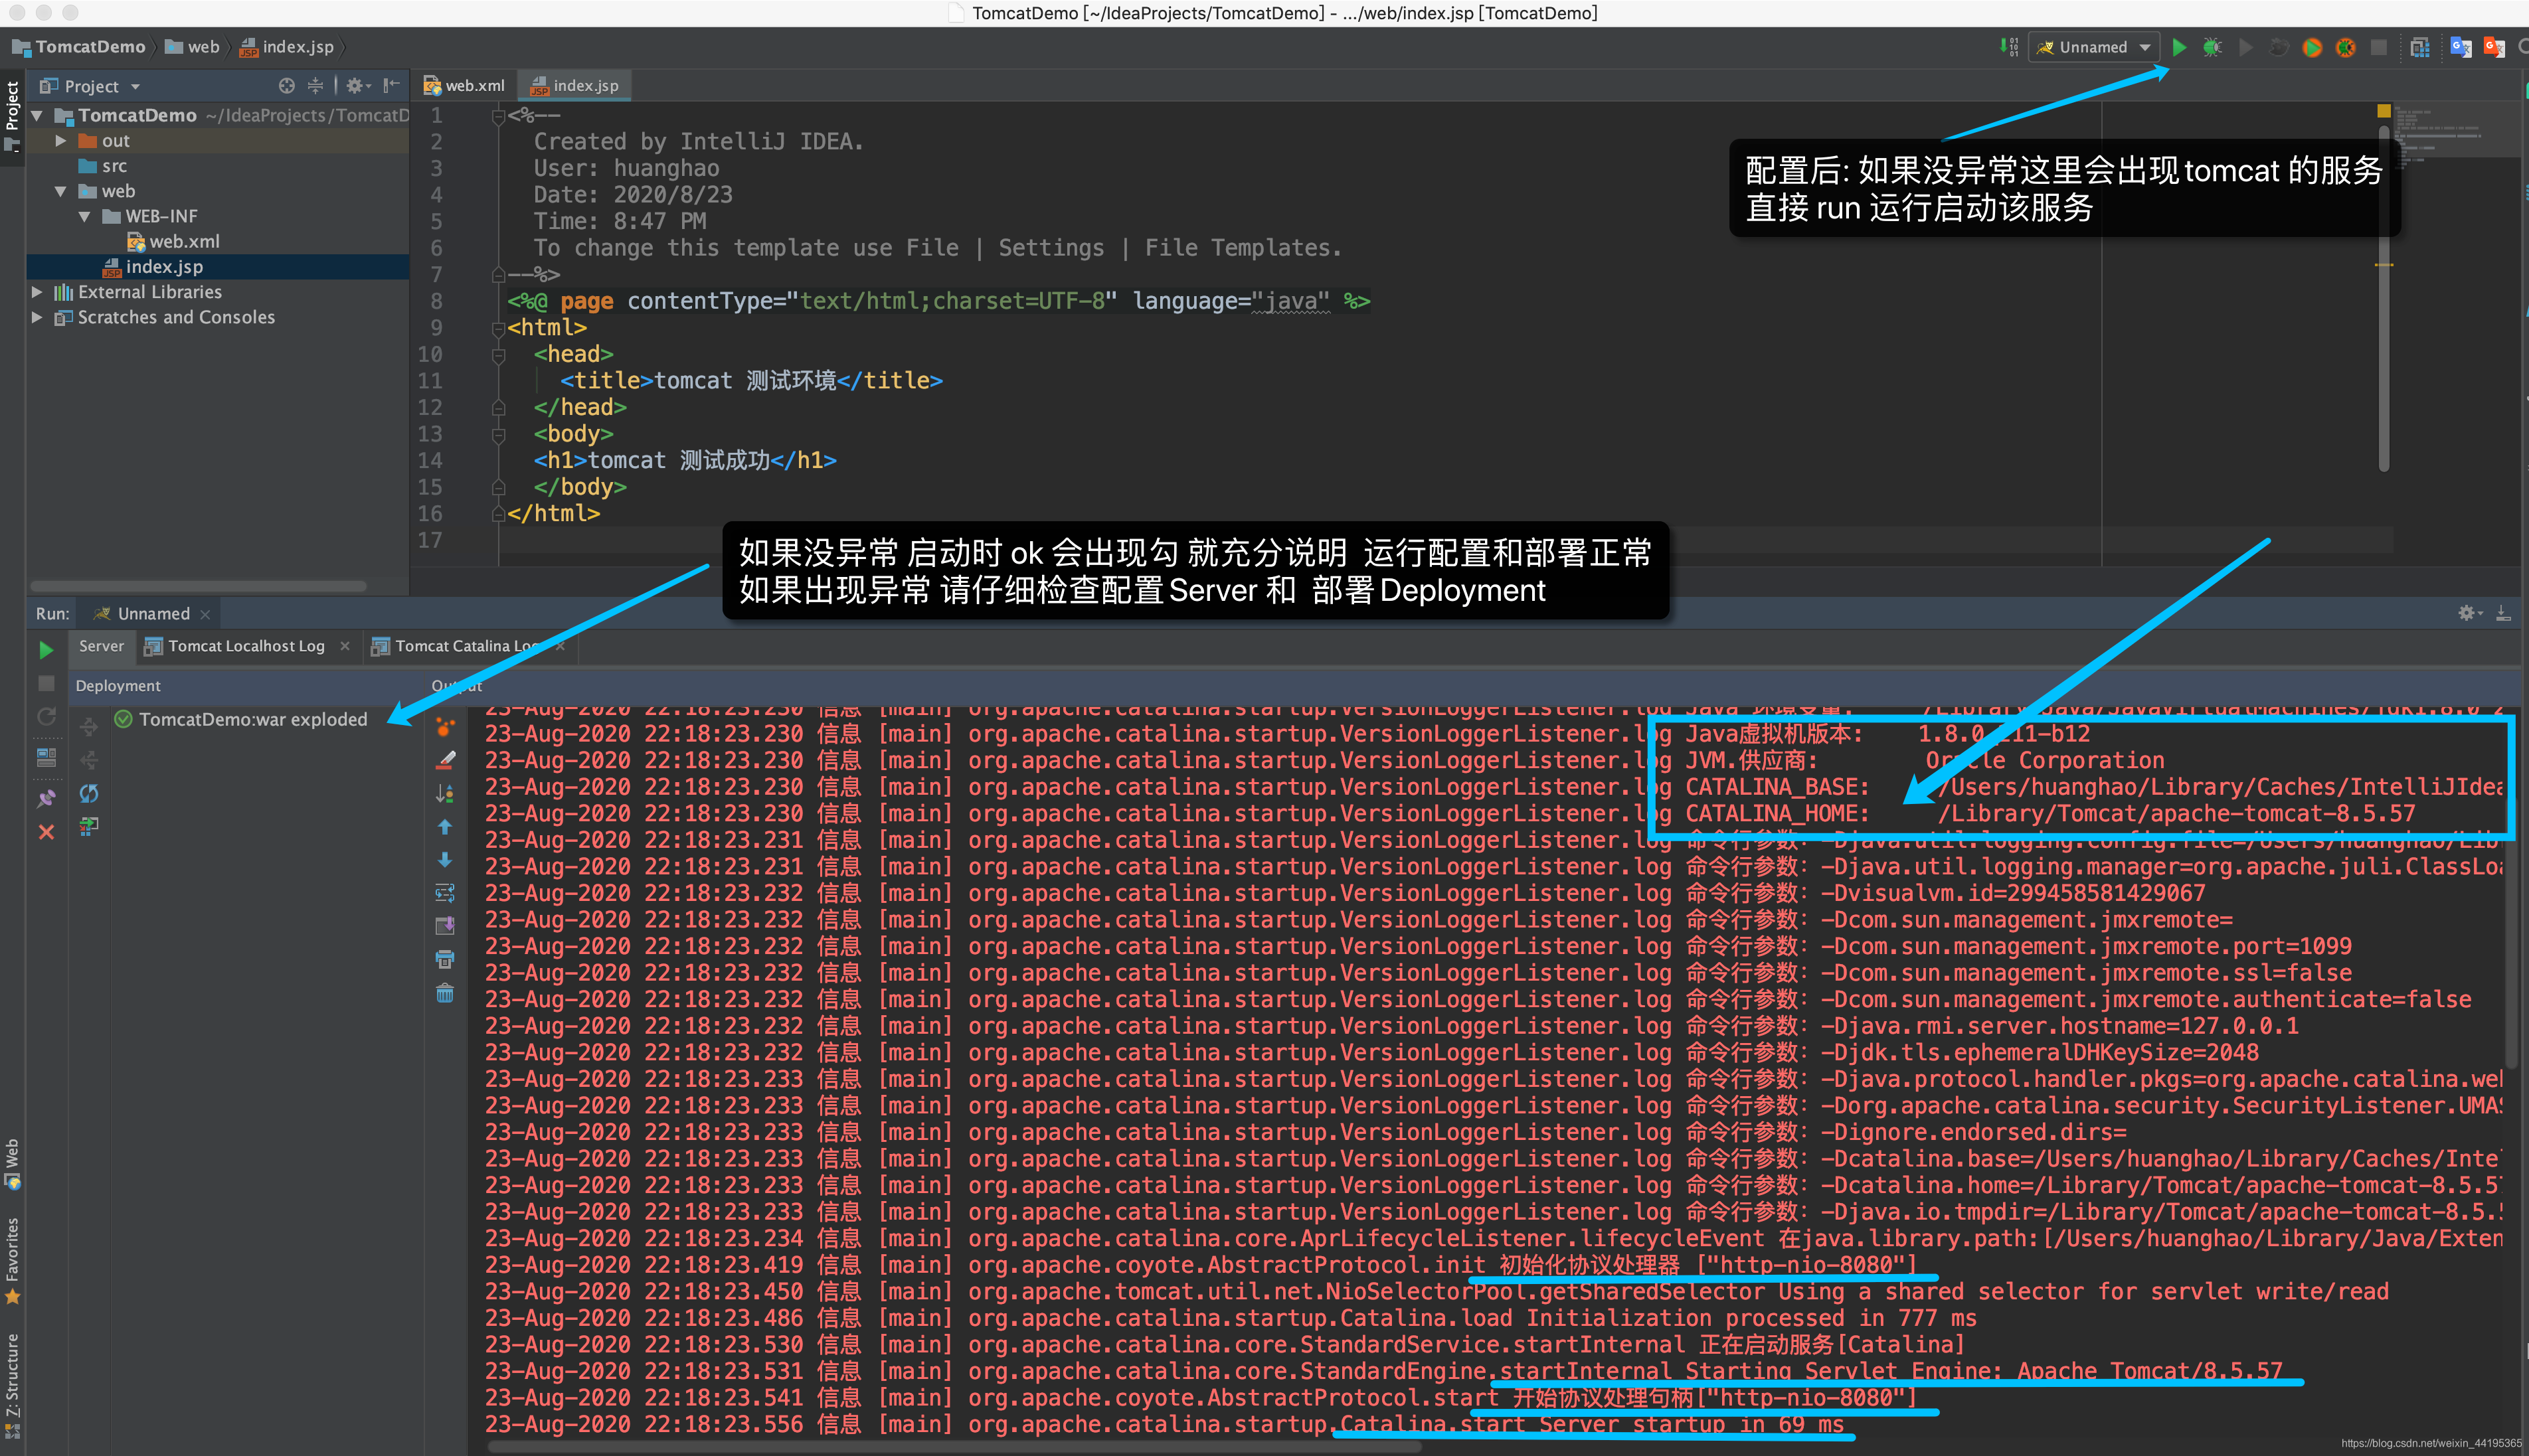The image size is (2529, 1456).
Task: Switch to the index.jsp editor tab
Action: (x=575, y=86)
